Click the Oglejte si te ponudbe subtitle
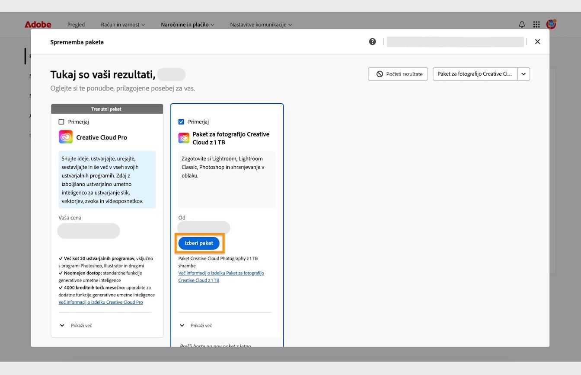581x375 pixels. pos(123,88)
